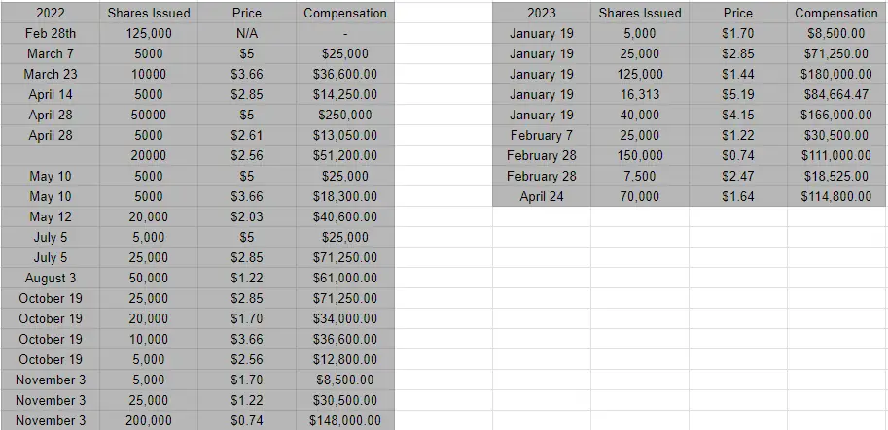Click the 16,313 shares issued cell
Viewport: 888px width, 430px height.
pos(639,95)
